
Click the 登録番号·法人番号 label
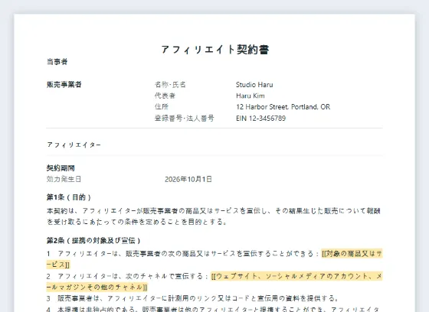[x=185, y=119]
